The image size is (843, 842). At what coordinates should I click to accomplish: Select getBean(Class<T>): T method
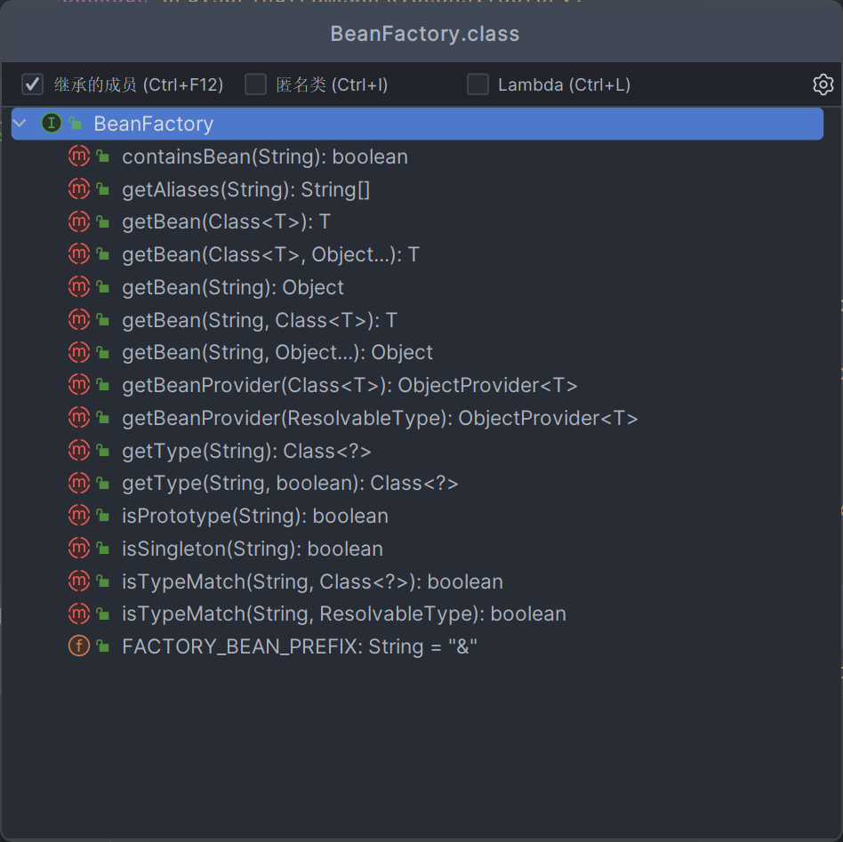tap(226, 222)
